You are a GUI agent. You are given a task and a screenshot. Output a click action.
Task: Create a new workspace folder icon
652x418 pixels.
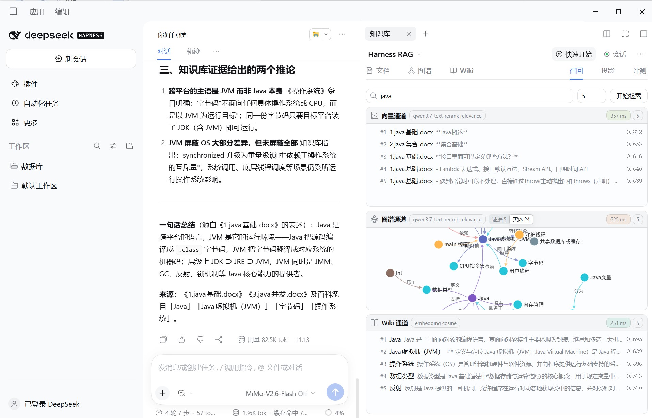point(130,146)
